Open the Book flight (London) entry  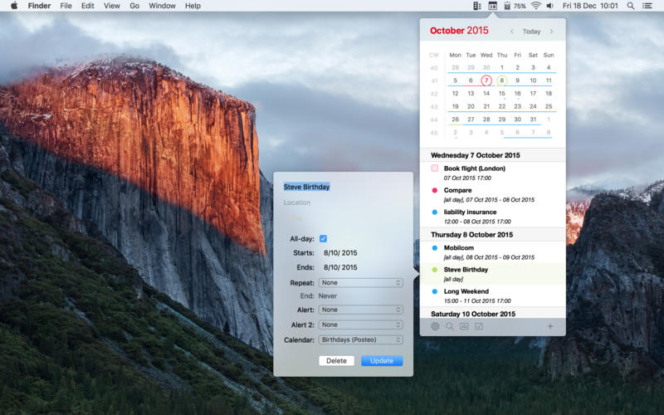[x=492, y=173]
